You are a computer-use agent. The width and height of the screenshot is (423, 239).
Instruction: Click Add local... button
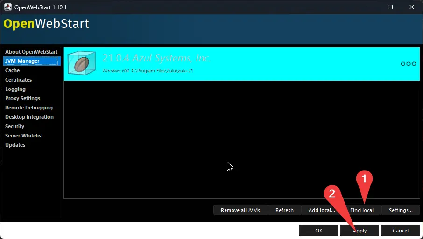click(x=322, y=210)
